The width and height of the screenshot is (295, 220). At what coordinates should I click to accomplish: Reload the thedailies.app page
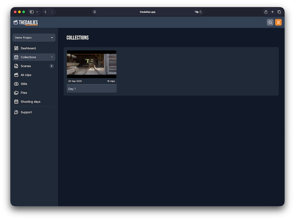coord(201,12)
